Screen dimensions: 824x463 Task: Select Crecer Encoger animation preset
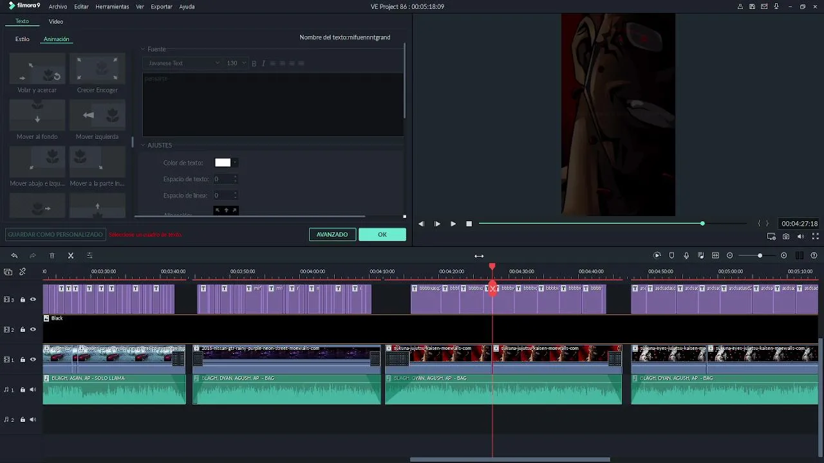pos(97,69)
